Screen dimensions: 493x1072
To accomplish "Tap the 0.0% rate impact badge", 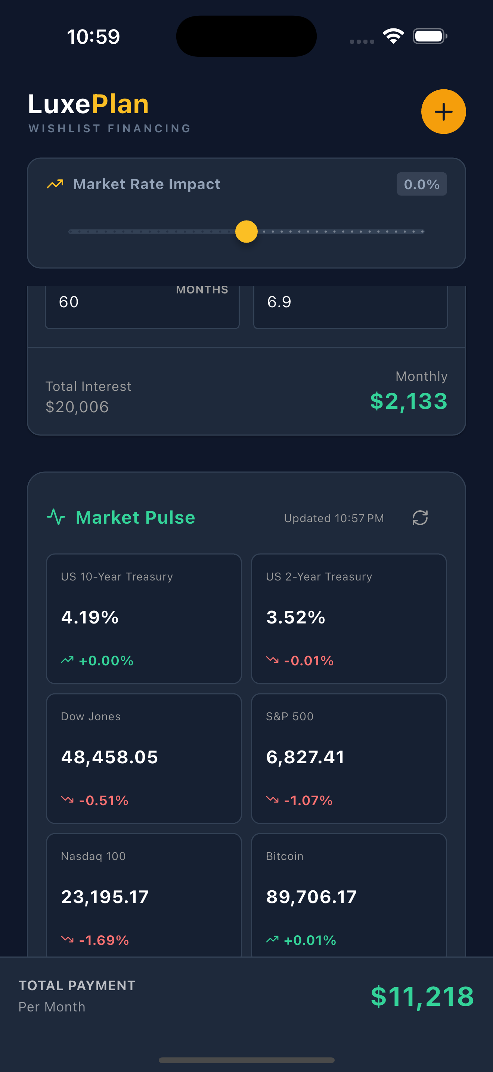I will pos(422,184).
